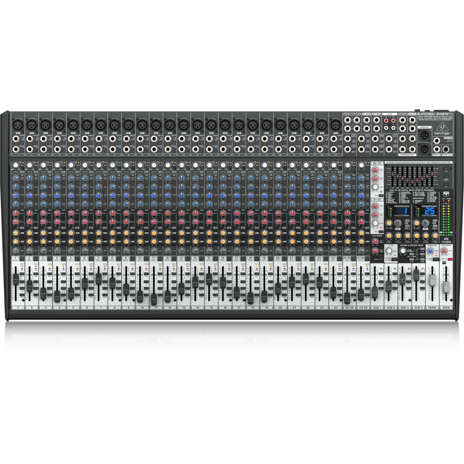The width and height of the screenshot is (464, 464).
Task: Click the MAIN fader handle
Action: [x=446, y=287]
